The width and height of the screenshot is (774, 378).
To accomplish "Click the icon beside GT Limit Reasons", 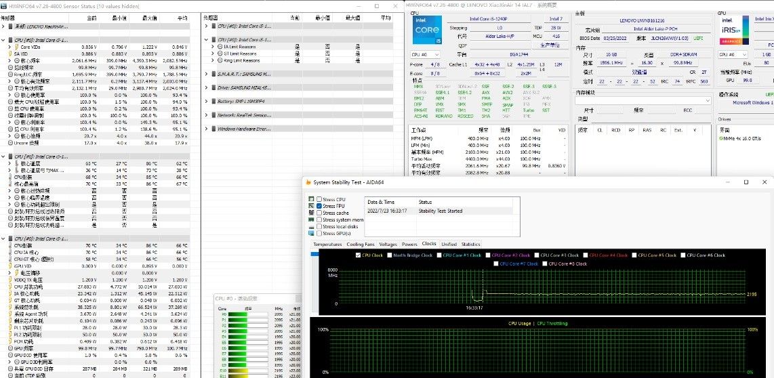I will pyautogui.click(x=220, y=54).
